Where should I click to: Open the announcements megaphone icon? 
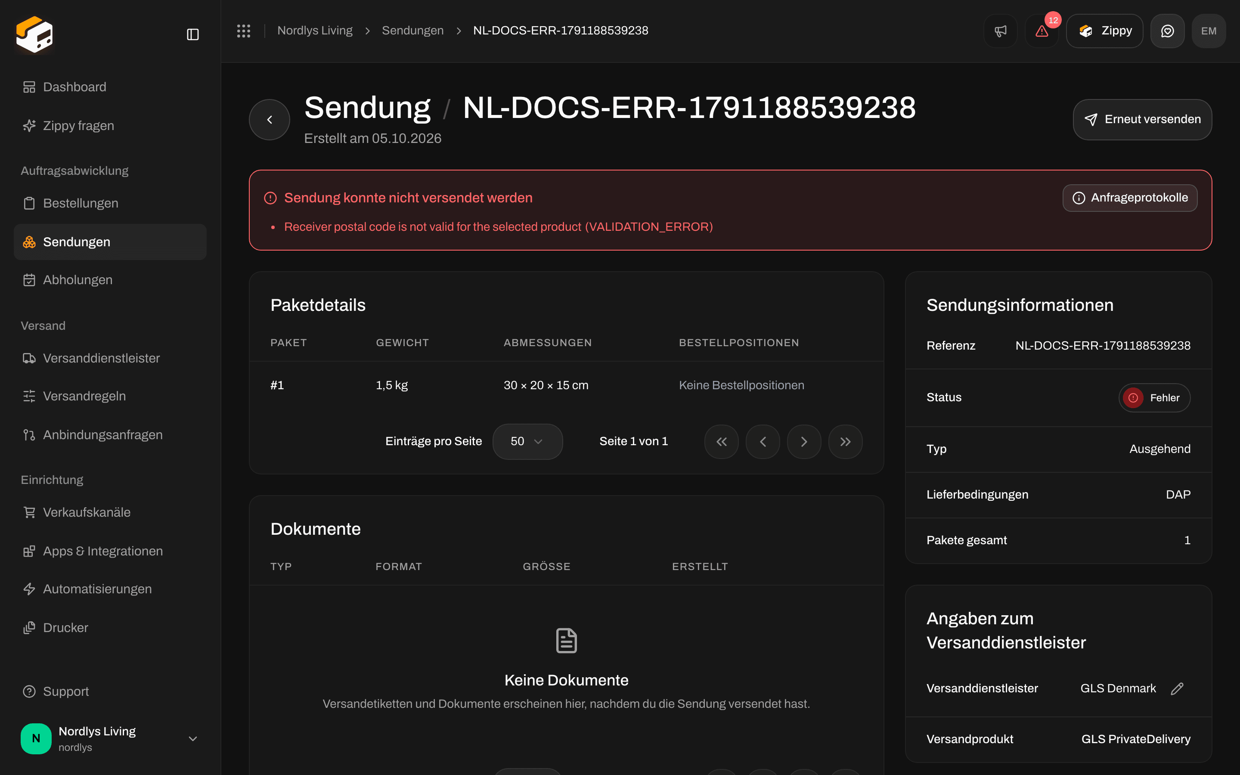(1000, 31)
